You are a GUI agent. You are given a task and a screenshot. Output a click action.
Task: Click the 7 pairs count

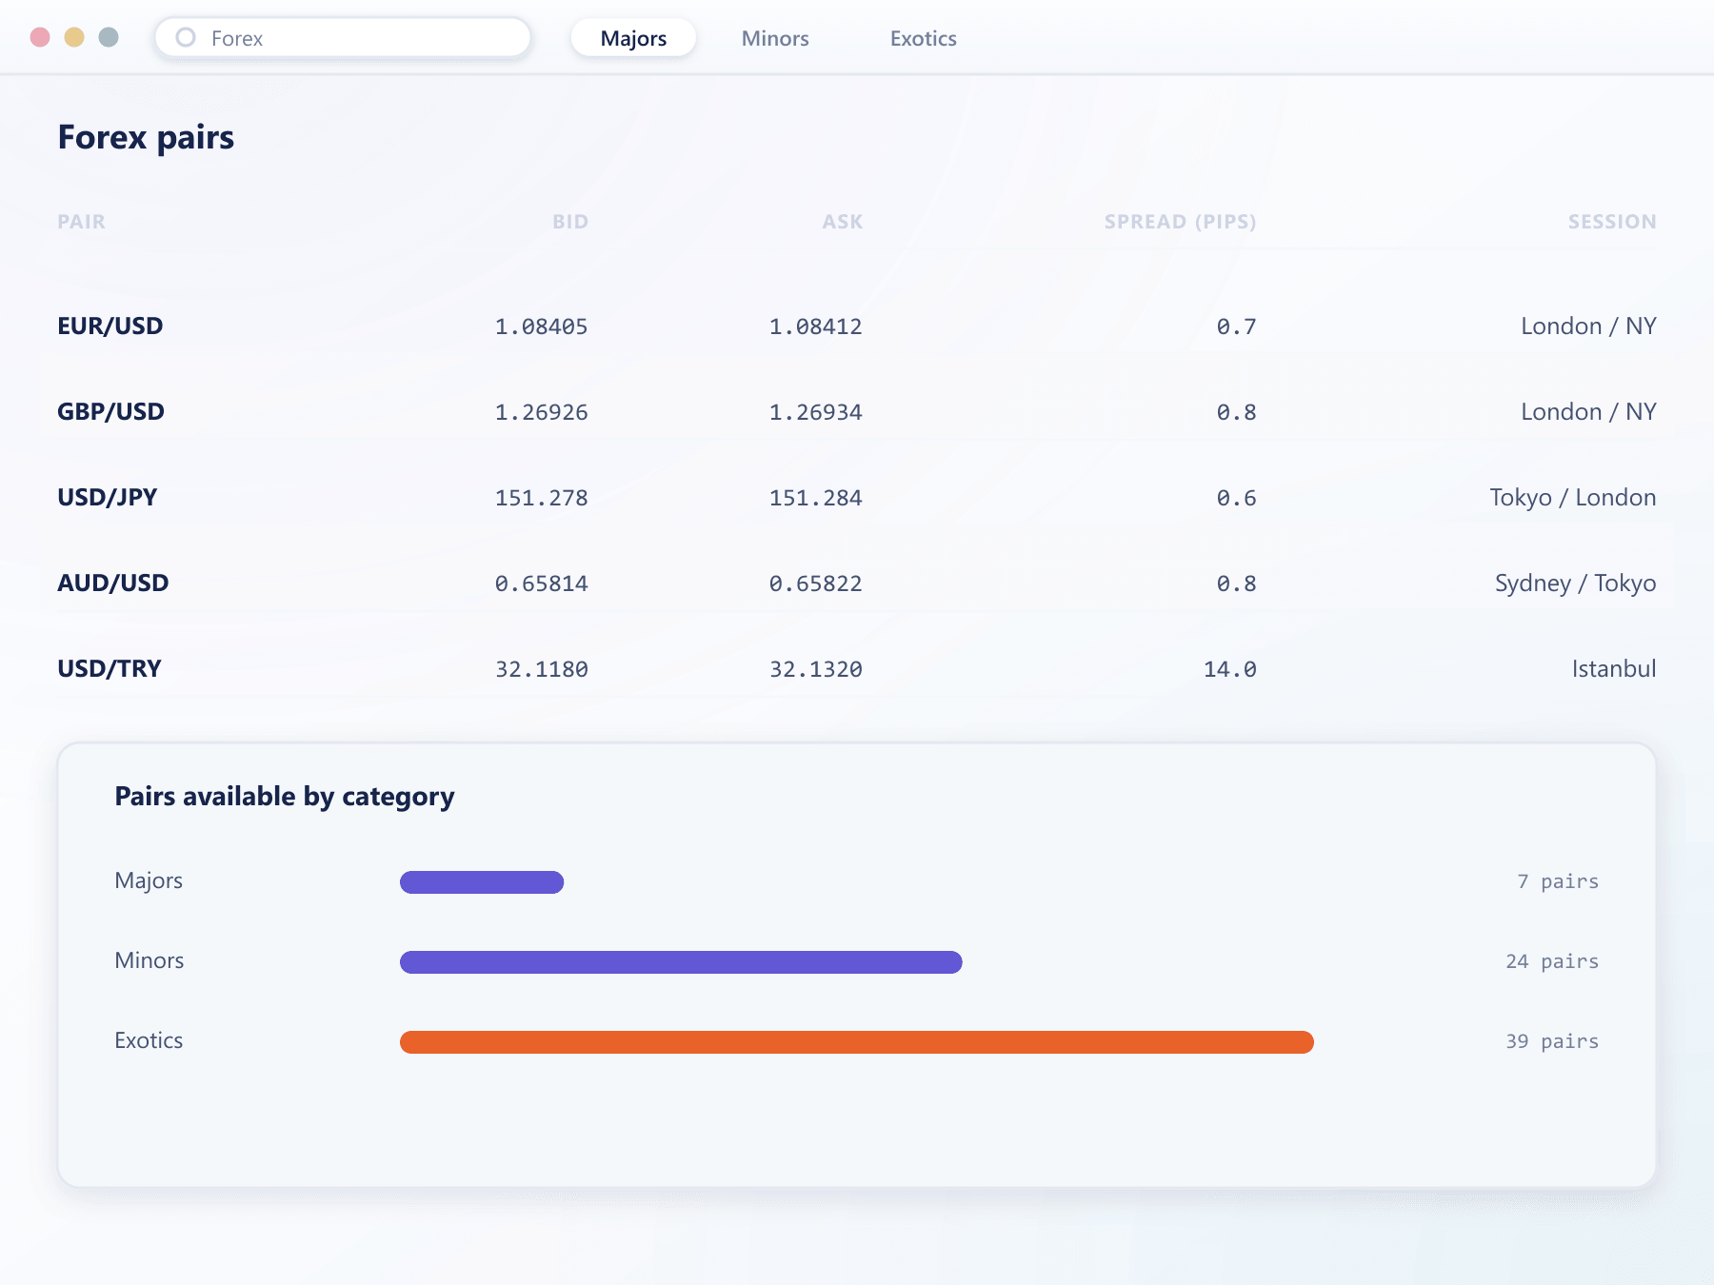1558,882
